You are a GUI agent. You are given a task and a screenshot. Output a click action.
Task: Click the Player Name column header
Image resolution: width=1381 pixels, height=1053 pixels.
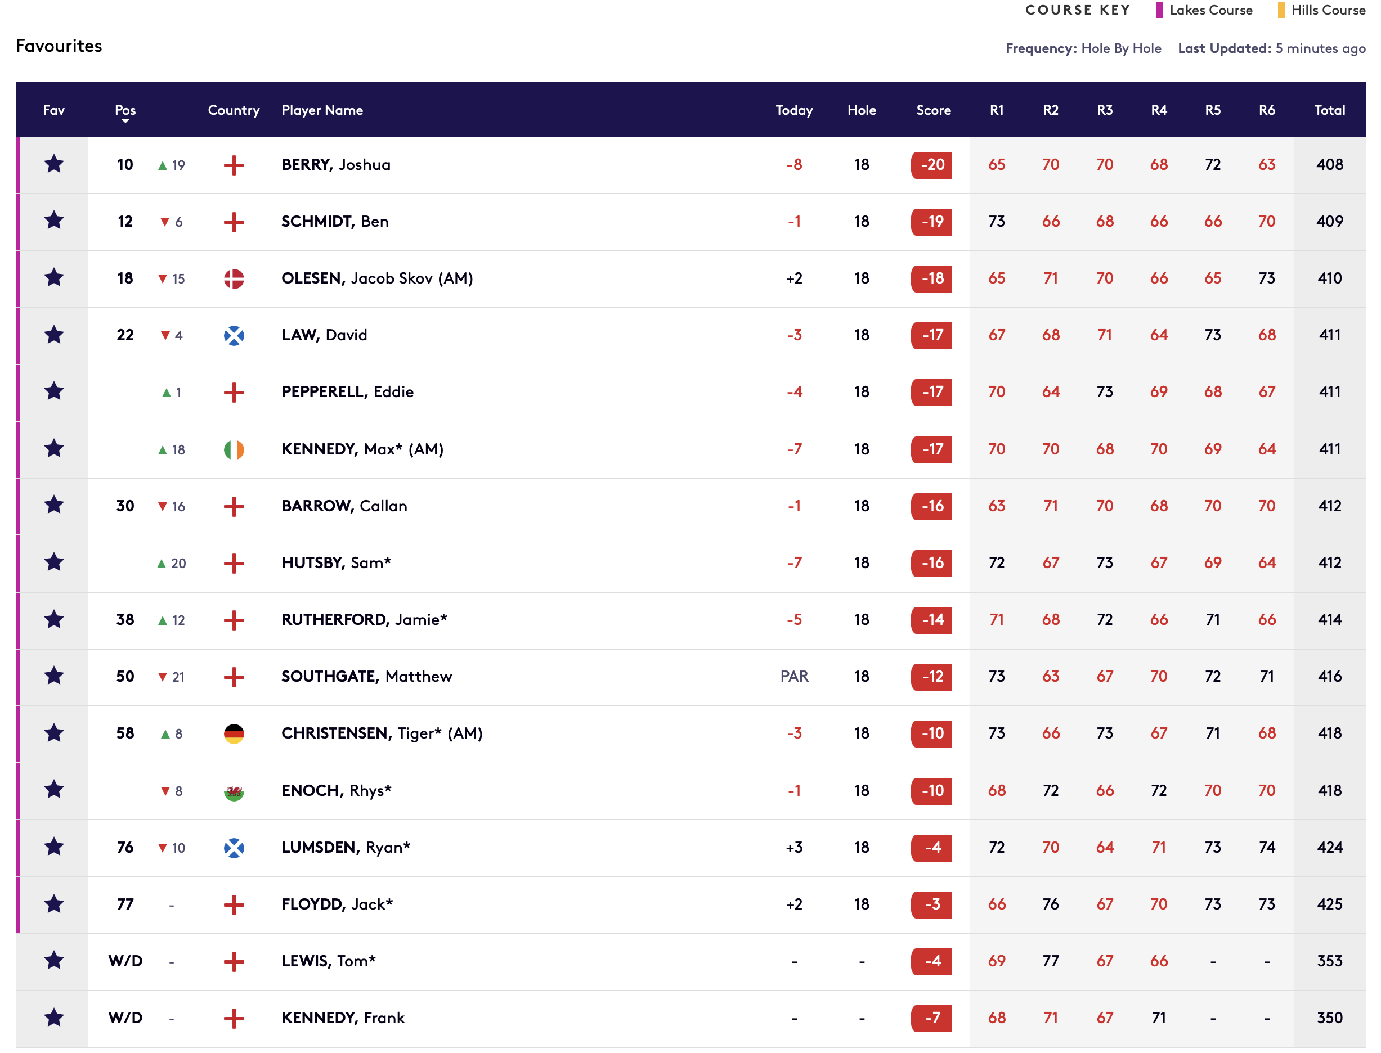(322, 110)
